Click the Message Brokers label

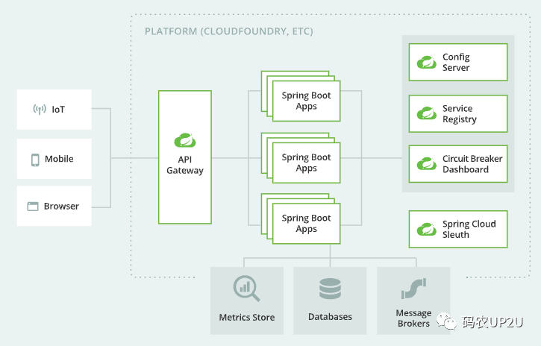coord(413,318)
